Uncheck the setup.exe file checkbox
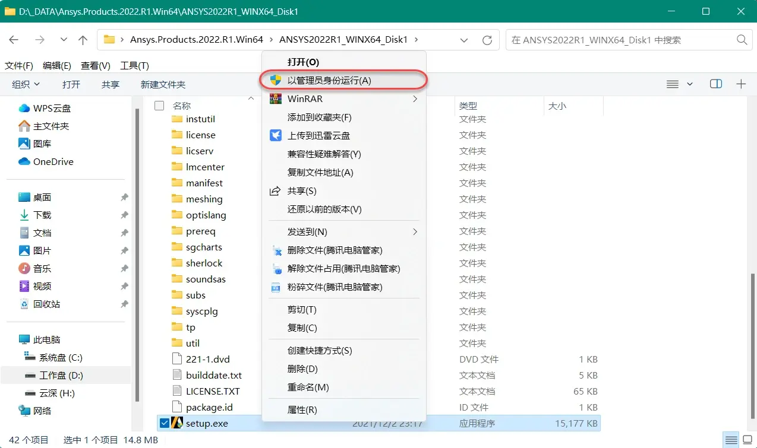Image resolution: width=757 pixels, height=448 pixels. click(164, 423)
